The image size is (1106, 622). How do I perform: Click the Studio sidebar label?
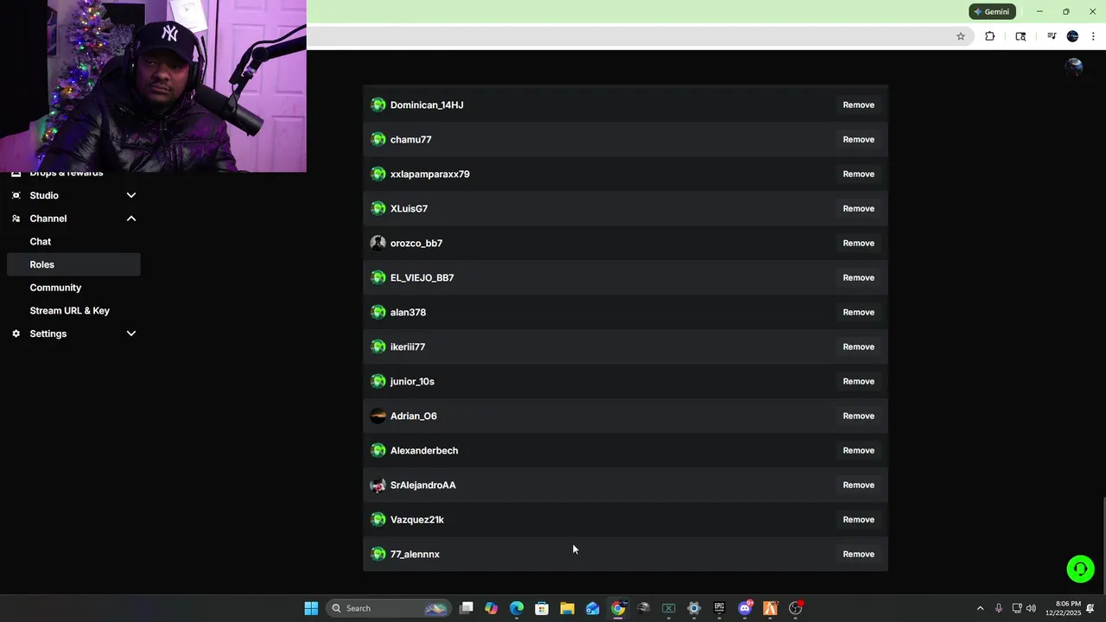pos(44,195)
